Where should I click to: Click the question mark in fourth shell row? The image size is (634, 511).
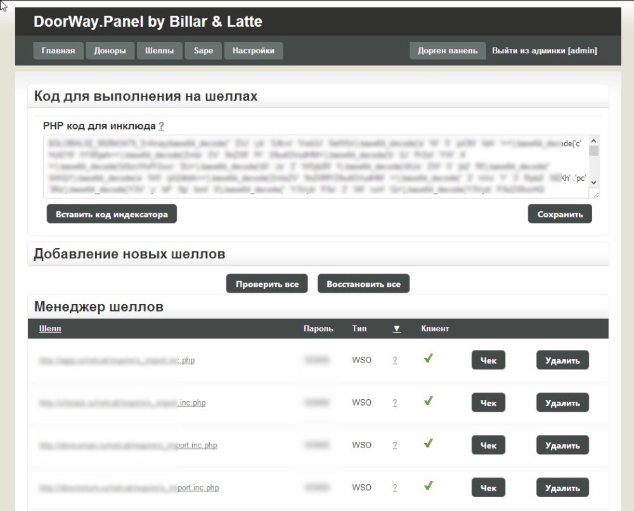point(394,488)
